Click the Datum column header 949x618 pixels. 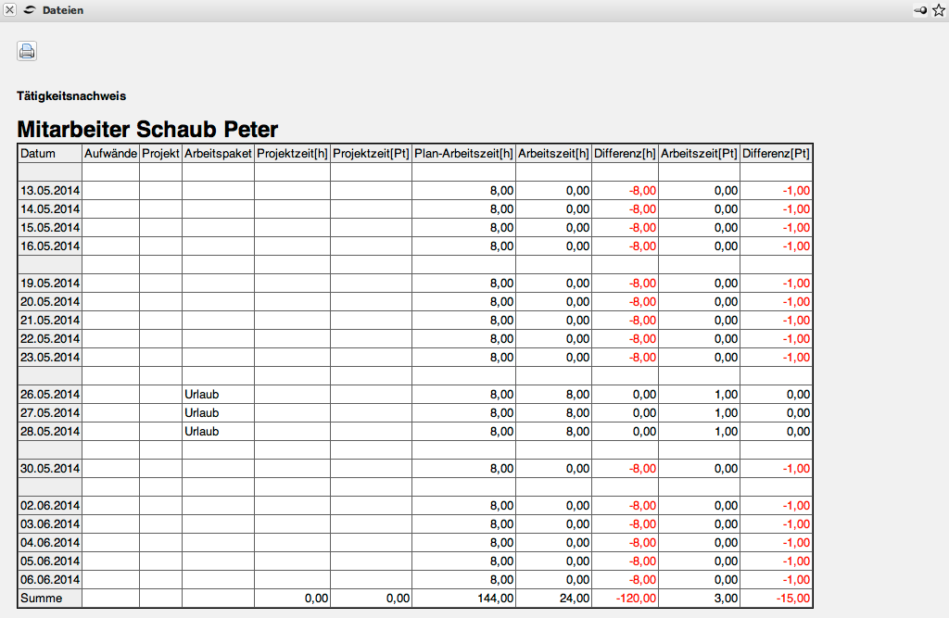(x=38, y=154)
